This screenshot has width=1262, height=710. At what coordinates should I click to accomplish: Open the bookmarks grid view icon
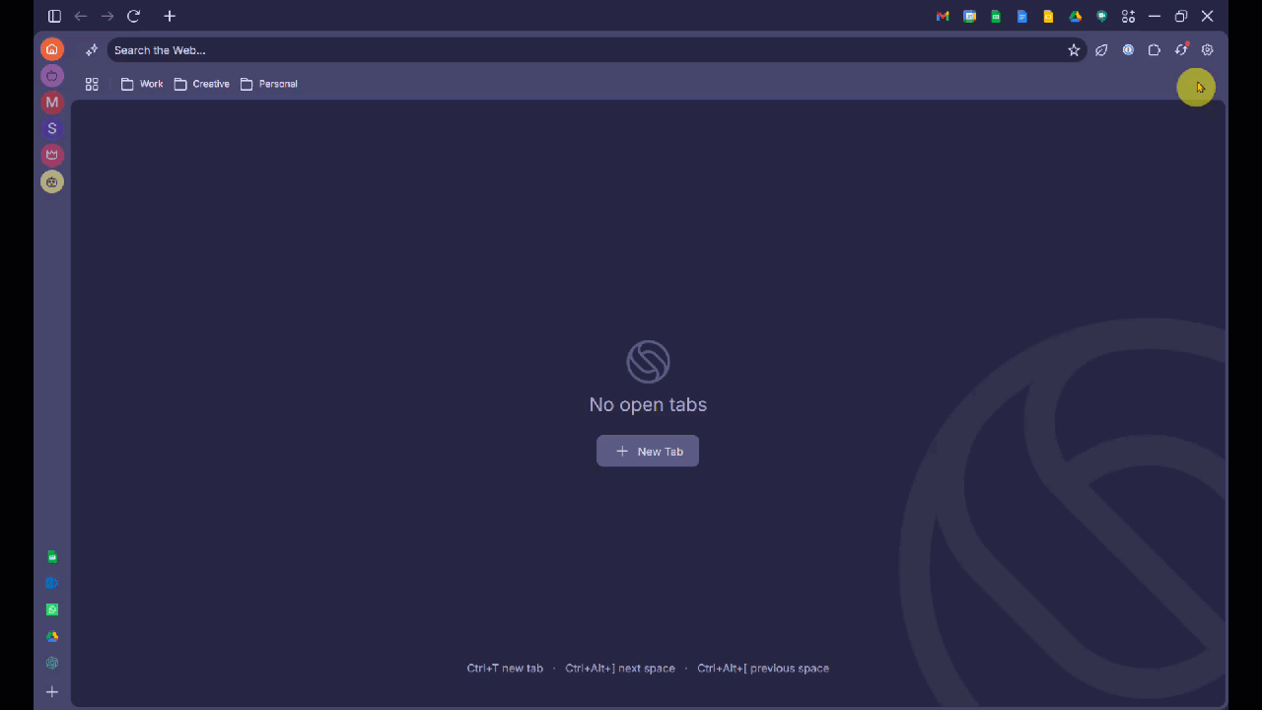[92, 84]
